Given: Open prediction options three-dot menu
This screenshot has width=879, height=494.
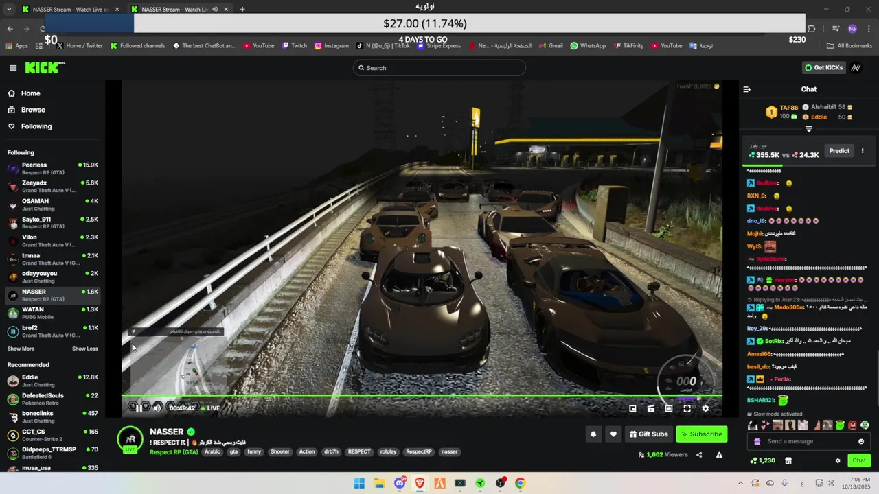Looking at the screenshot, I should [x=863, y=151].
